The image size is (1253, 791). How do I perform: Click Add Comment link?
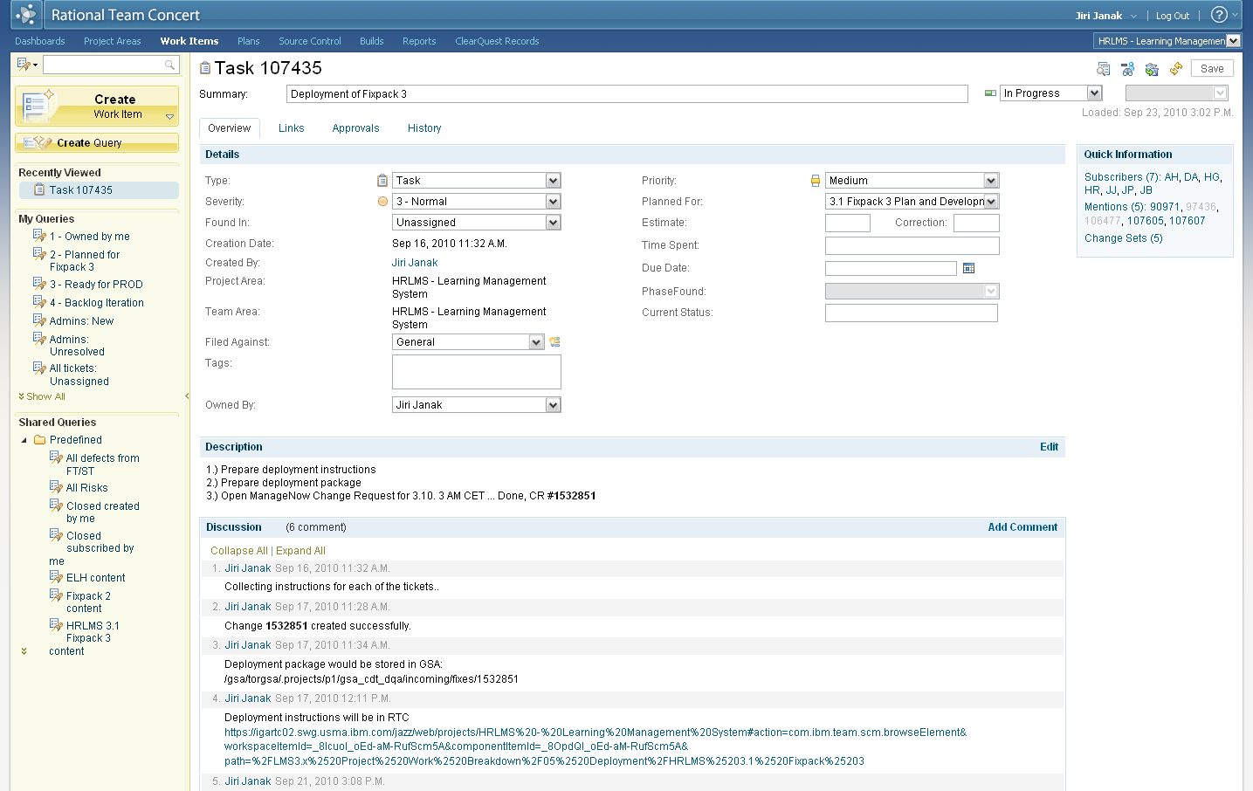click(x=1022, y=527)
